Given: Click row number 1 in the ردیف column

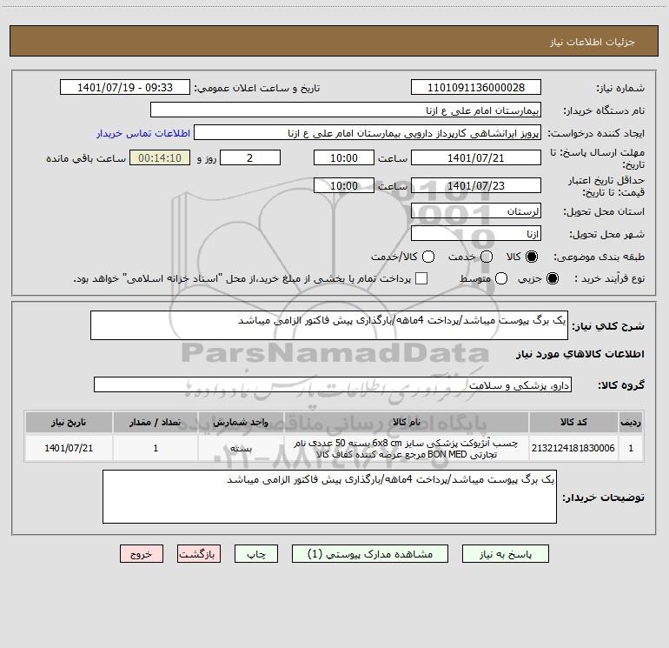Looking at the screenshot, I should (631, 448).
